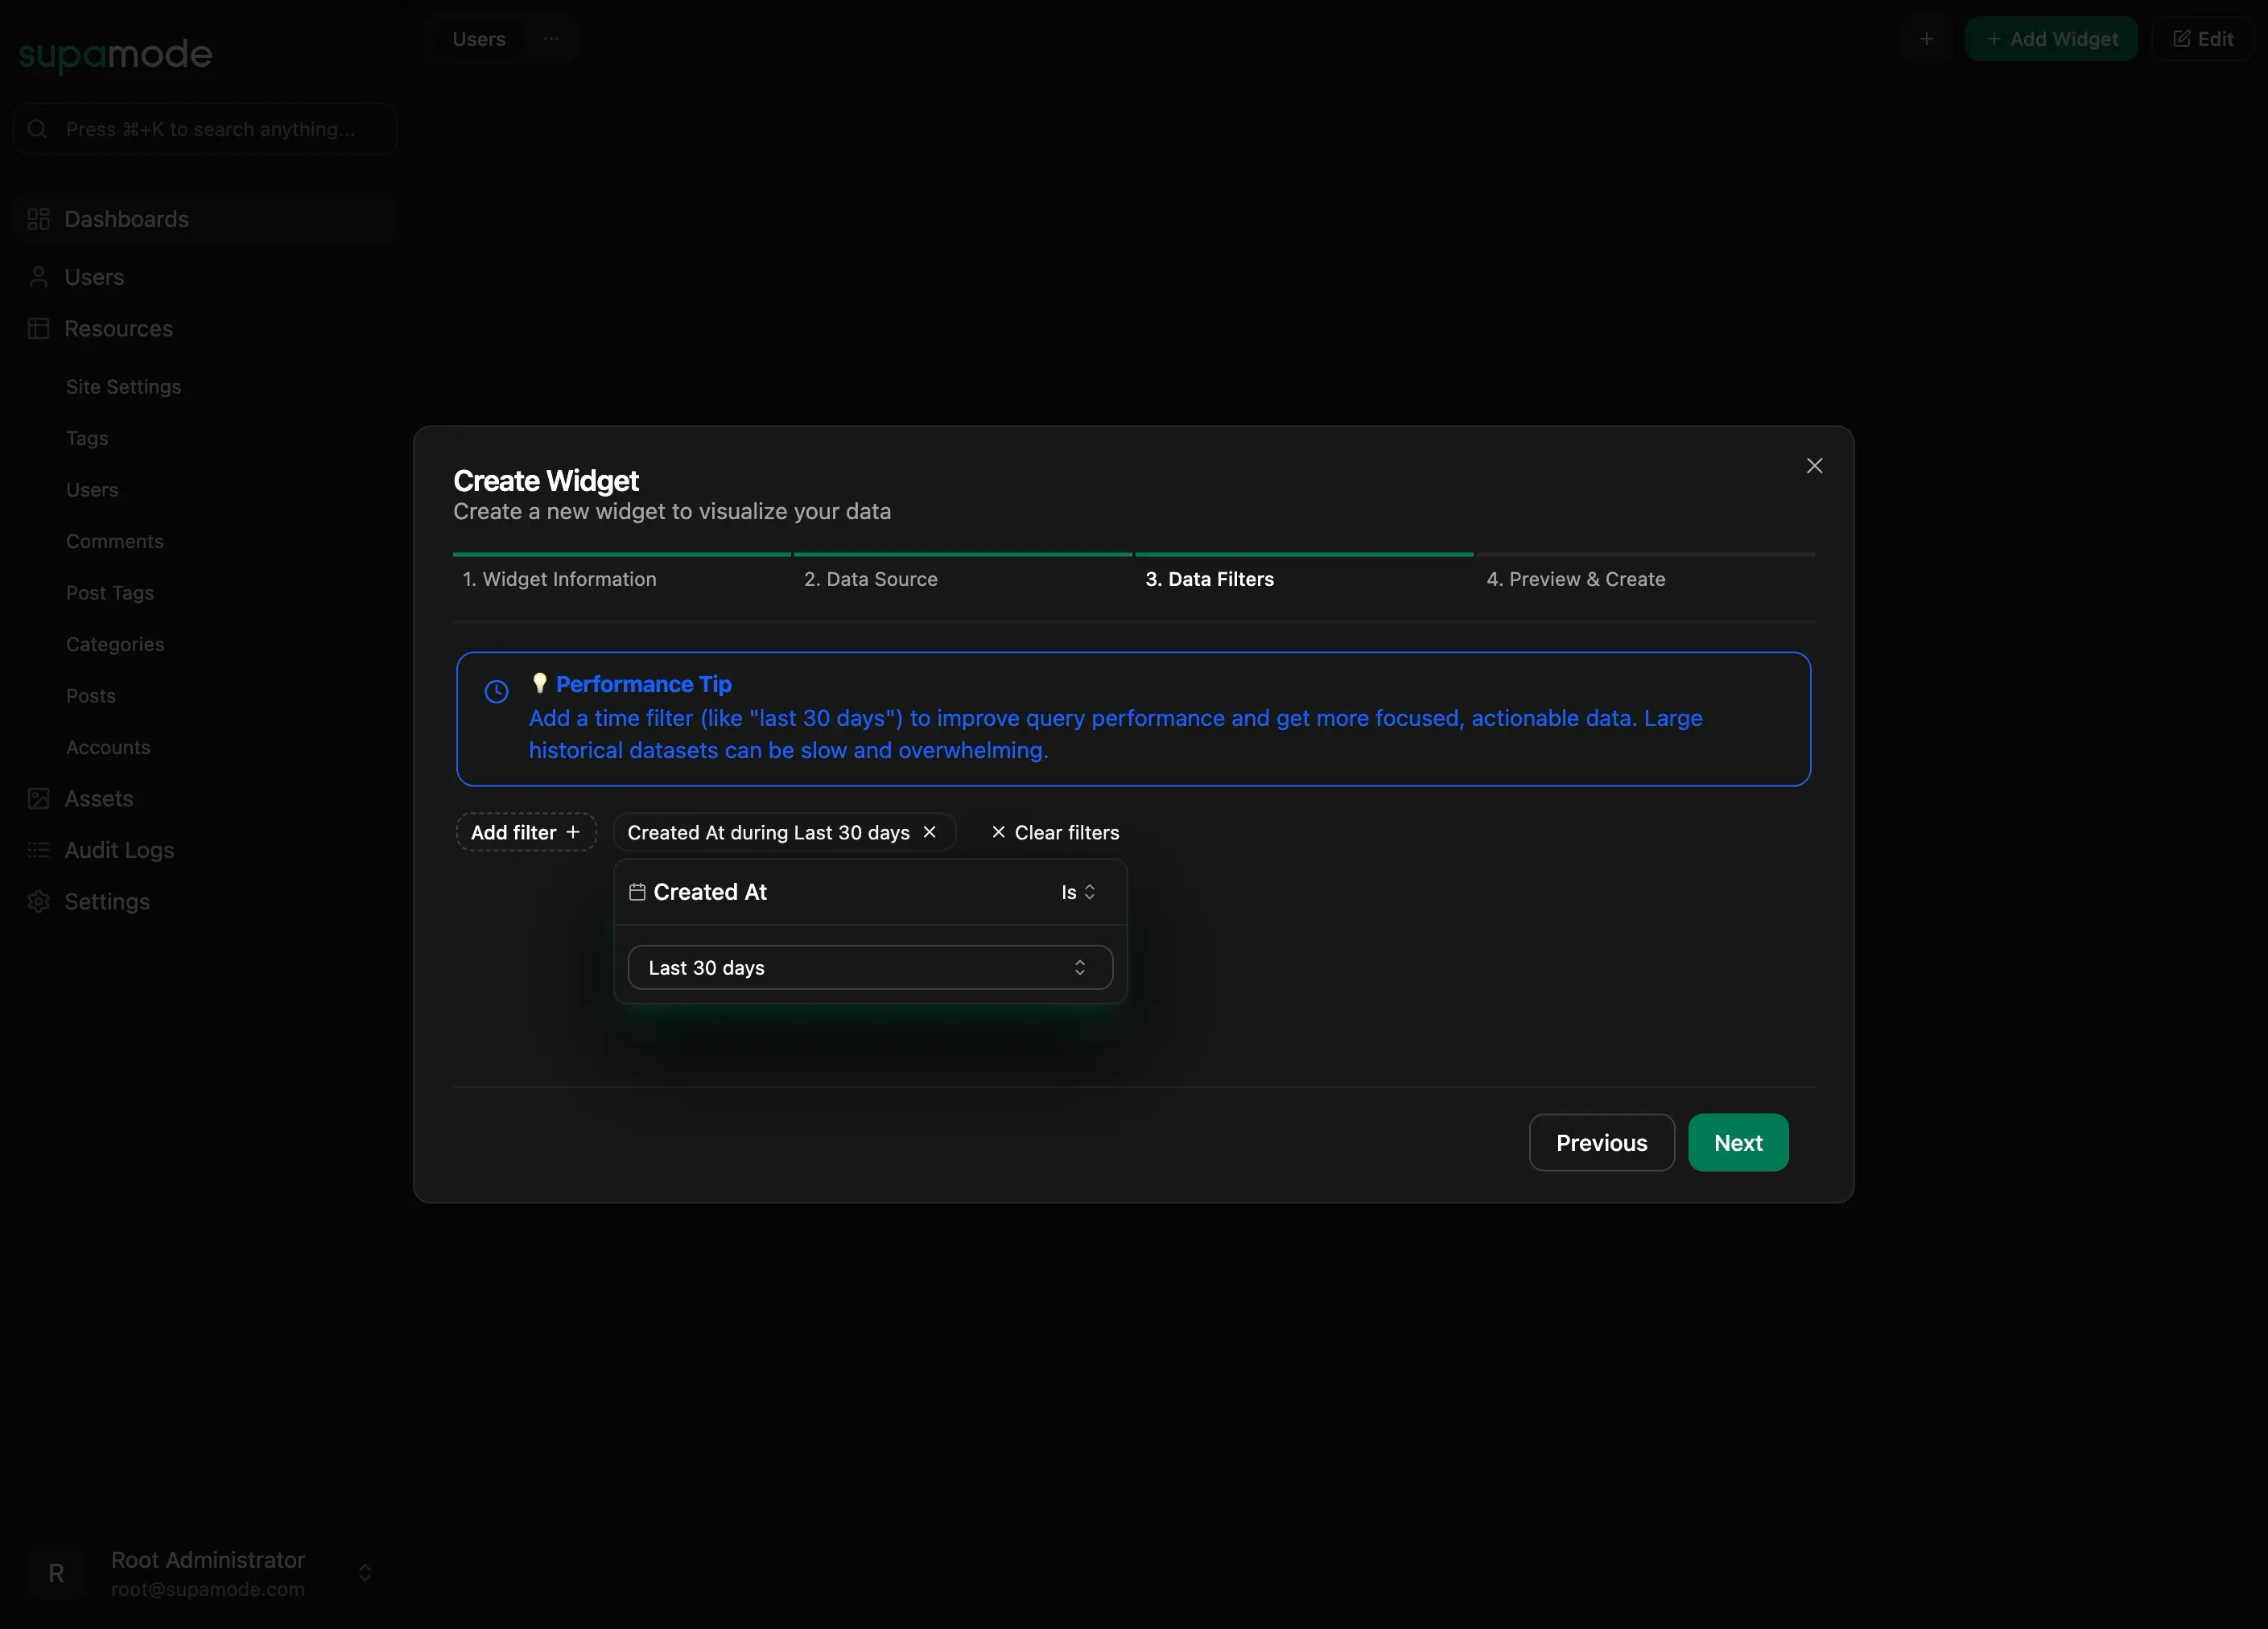The height and width of the screenshot is (1629, 2268).
Task: Remove the Created At filter chip
Action: (929, 831)
